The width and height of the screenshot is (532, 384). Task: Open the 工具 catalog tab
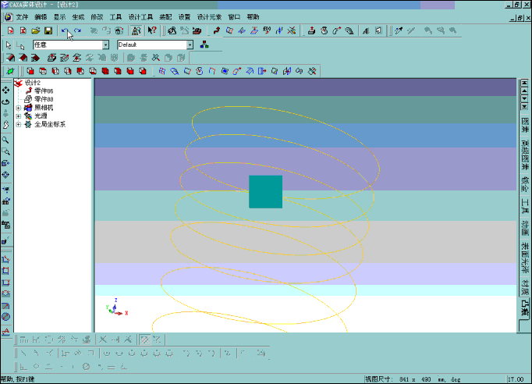point(525,206)
